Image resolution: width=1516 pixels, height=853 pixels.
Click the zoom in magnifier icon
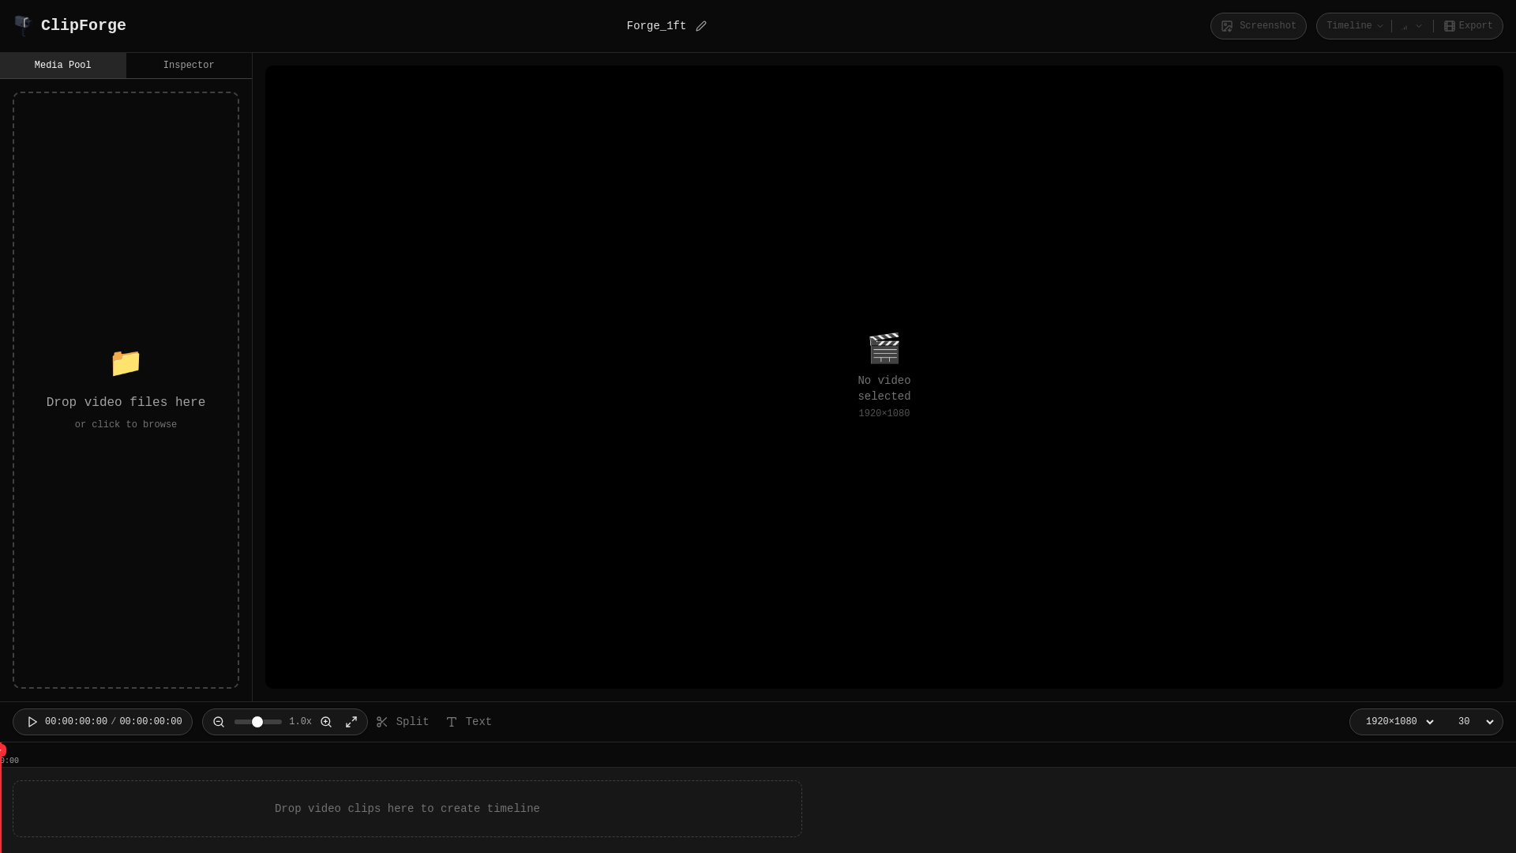click(326, 722)
